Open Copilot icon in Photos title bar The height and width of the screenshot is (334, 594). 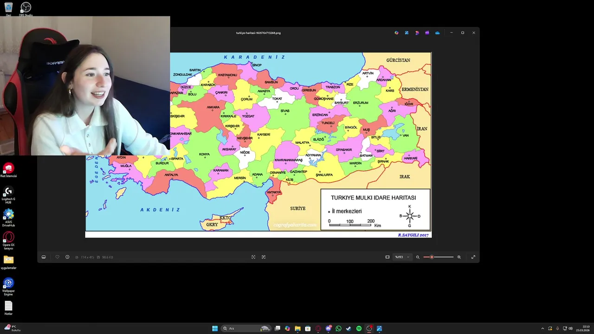(396, 33)
